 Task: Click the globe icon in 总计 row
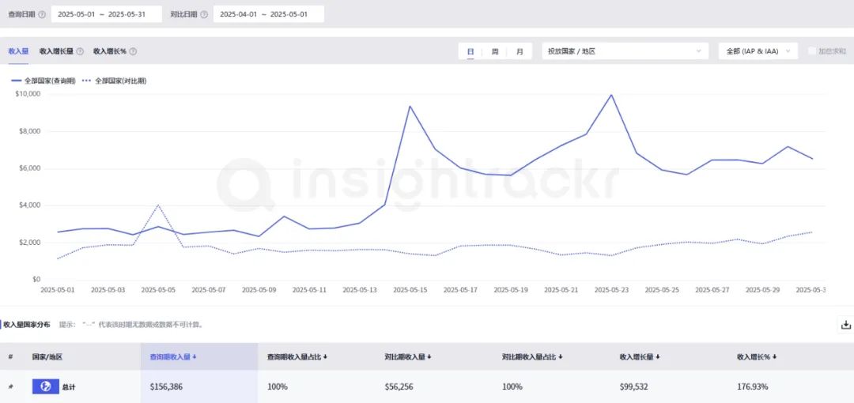tap(46, 386)
